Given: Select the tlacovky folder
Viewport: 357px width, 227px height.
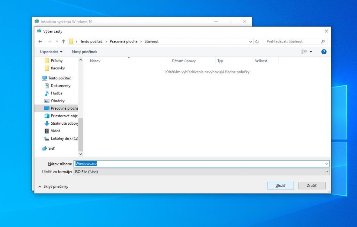Looking at the screenshot, I should tap(58, 68).
